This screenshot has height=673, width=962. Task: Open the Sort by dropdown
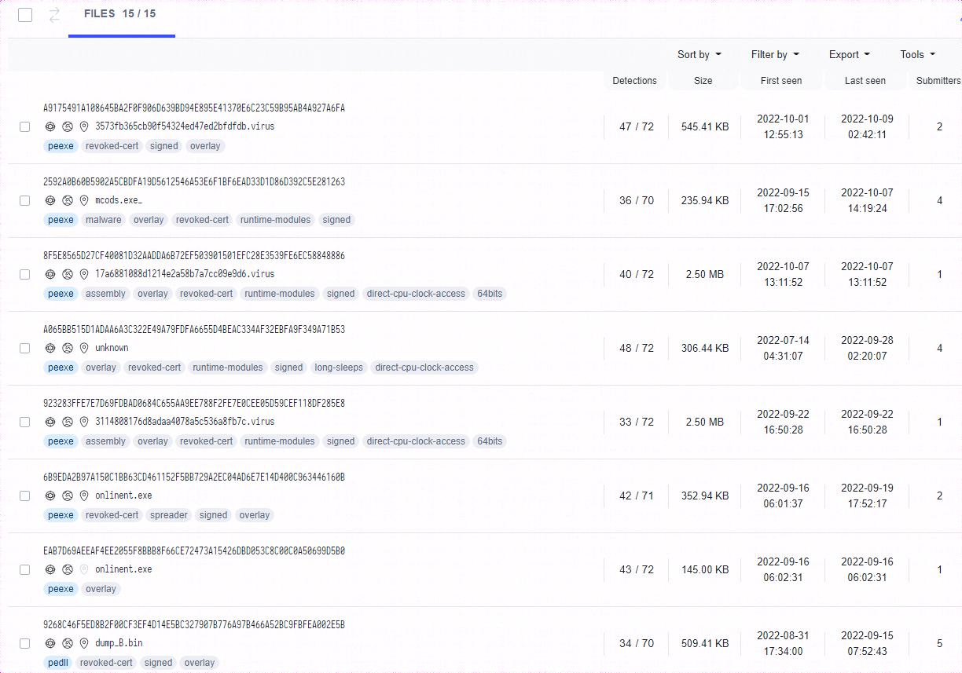(x=699, y=54)
